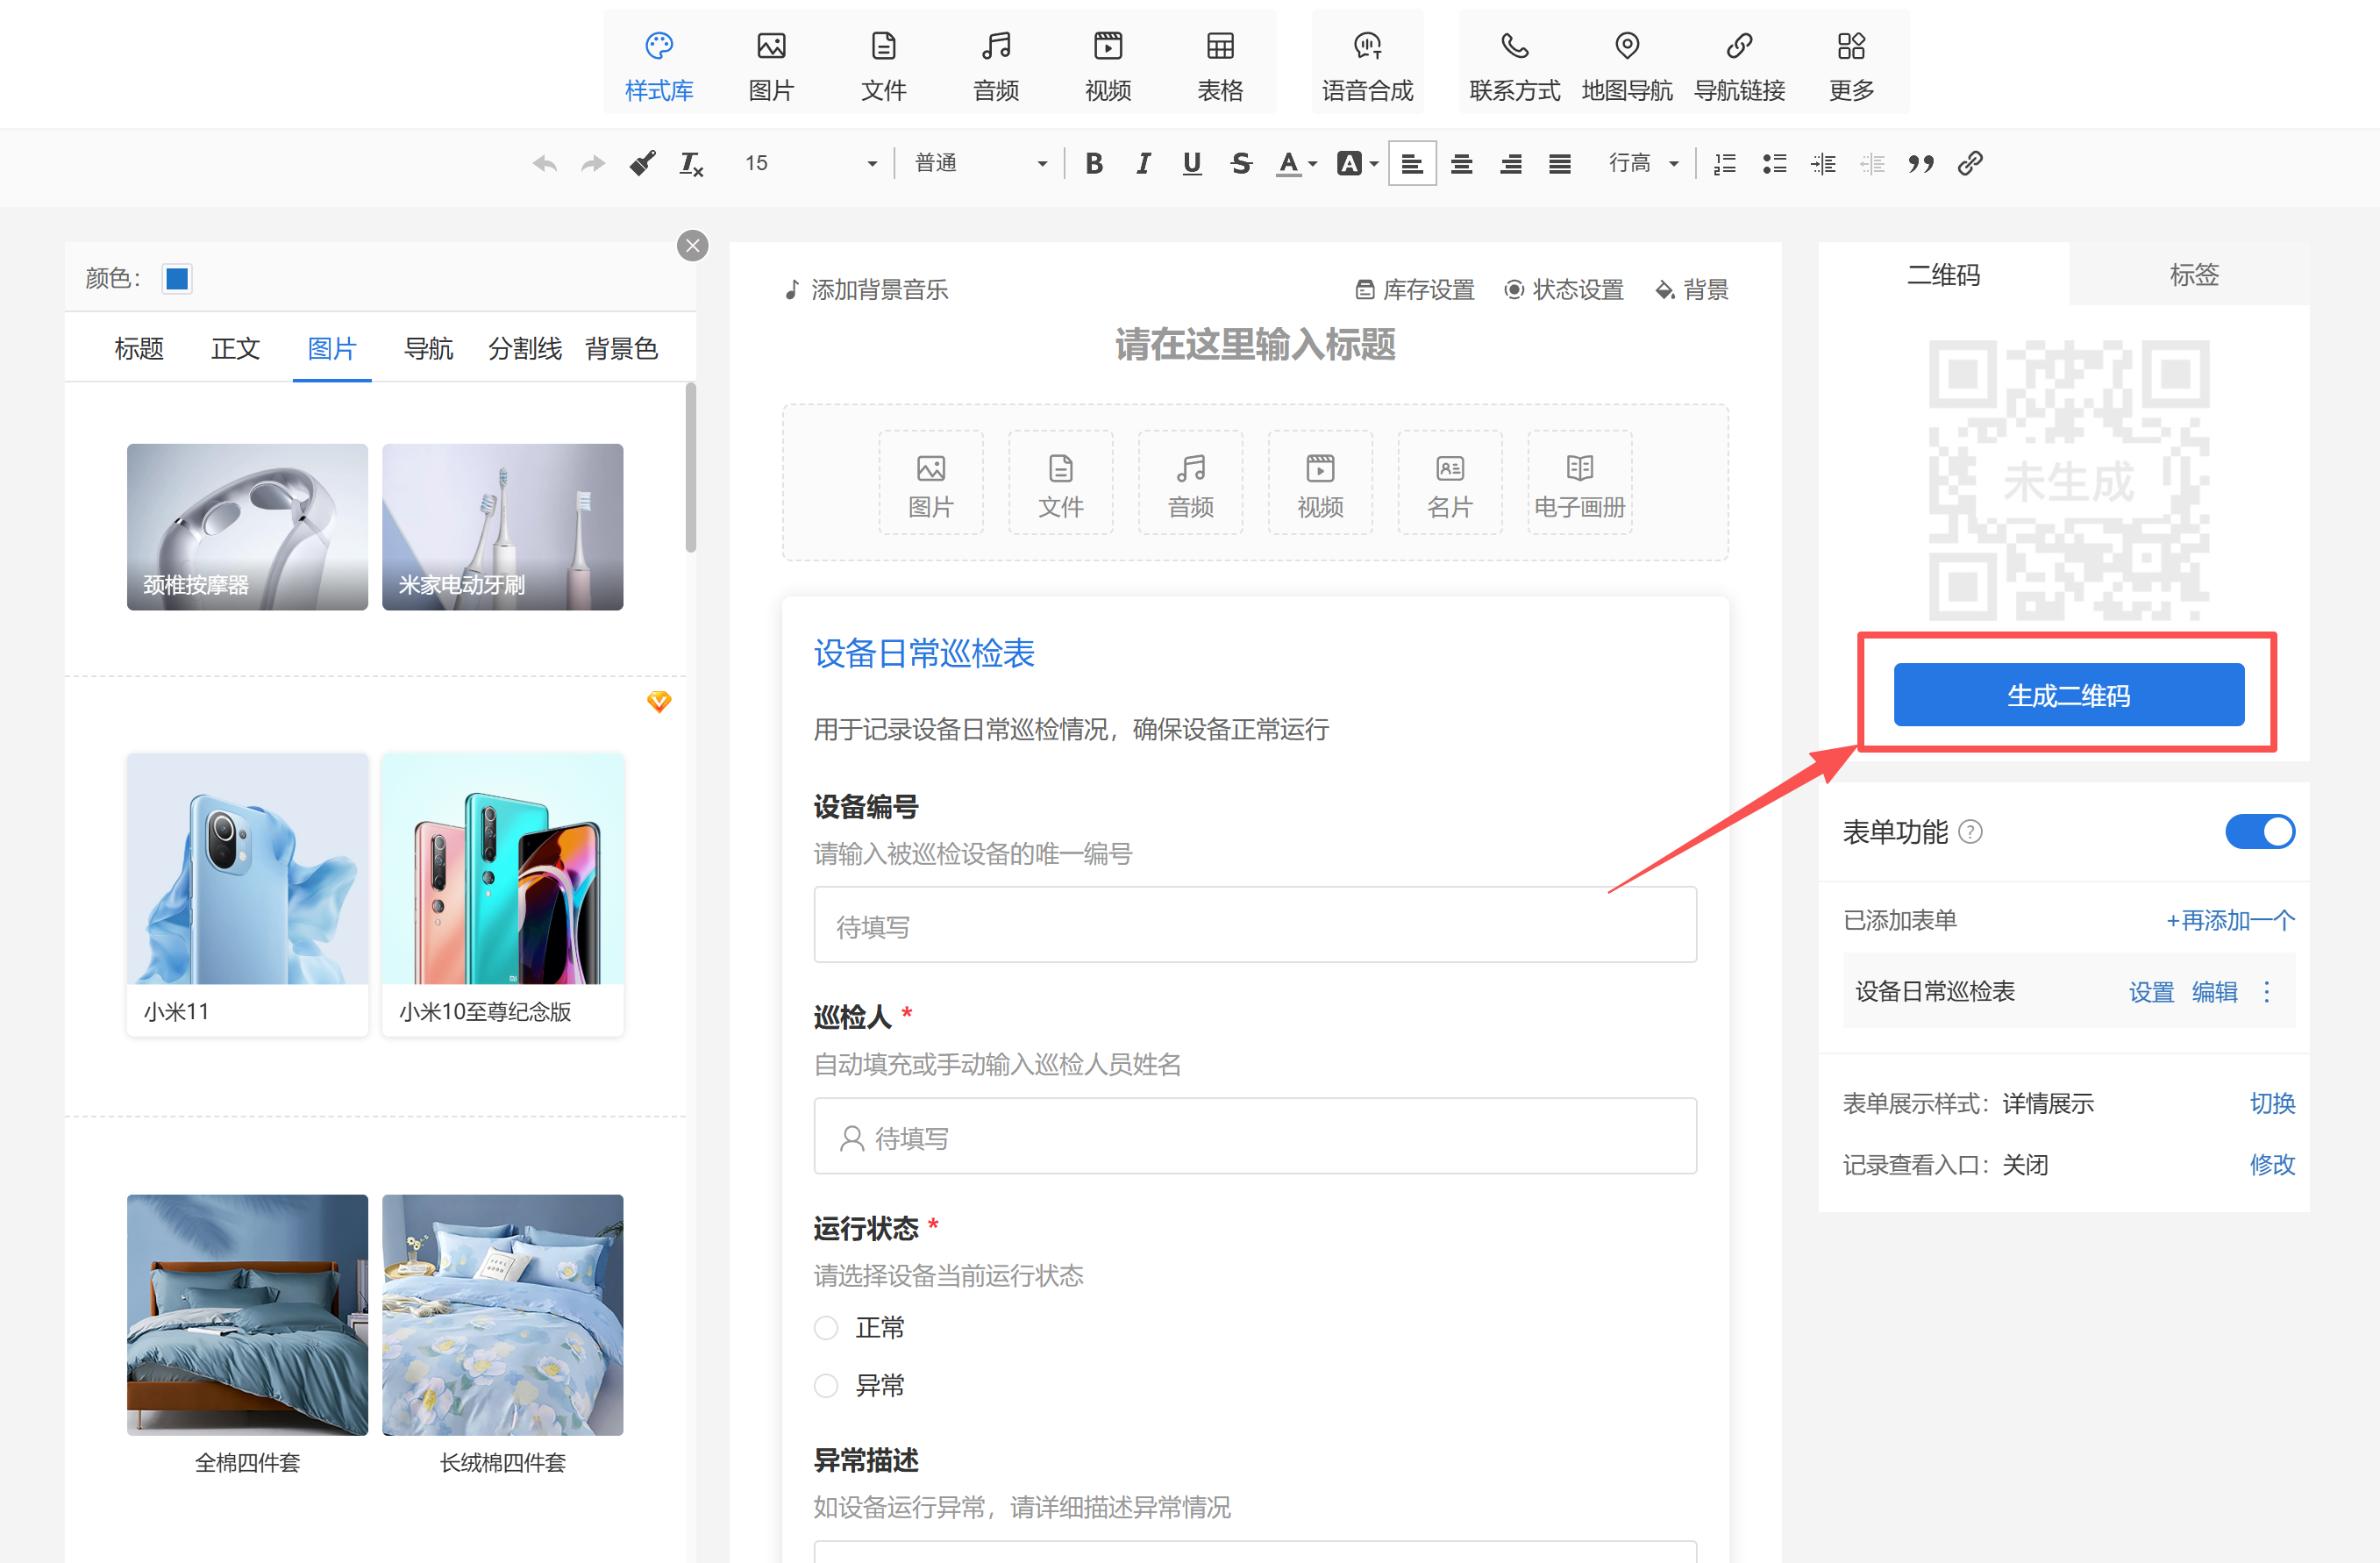Insert a blockquote using quote icon
The image size is (2380, 1563).
1920,163
